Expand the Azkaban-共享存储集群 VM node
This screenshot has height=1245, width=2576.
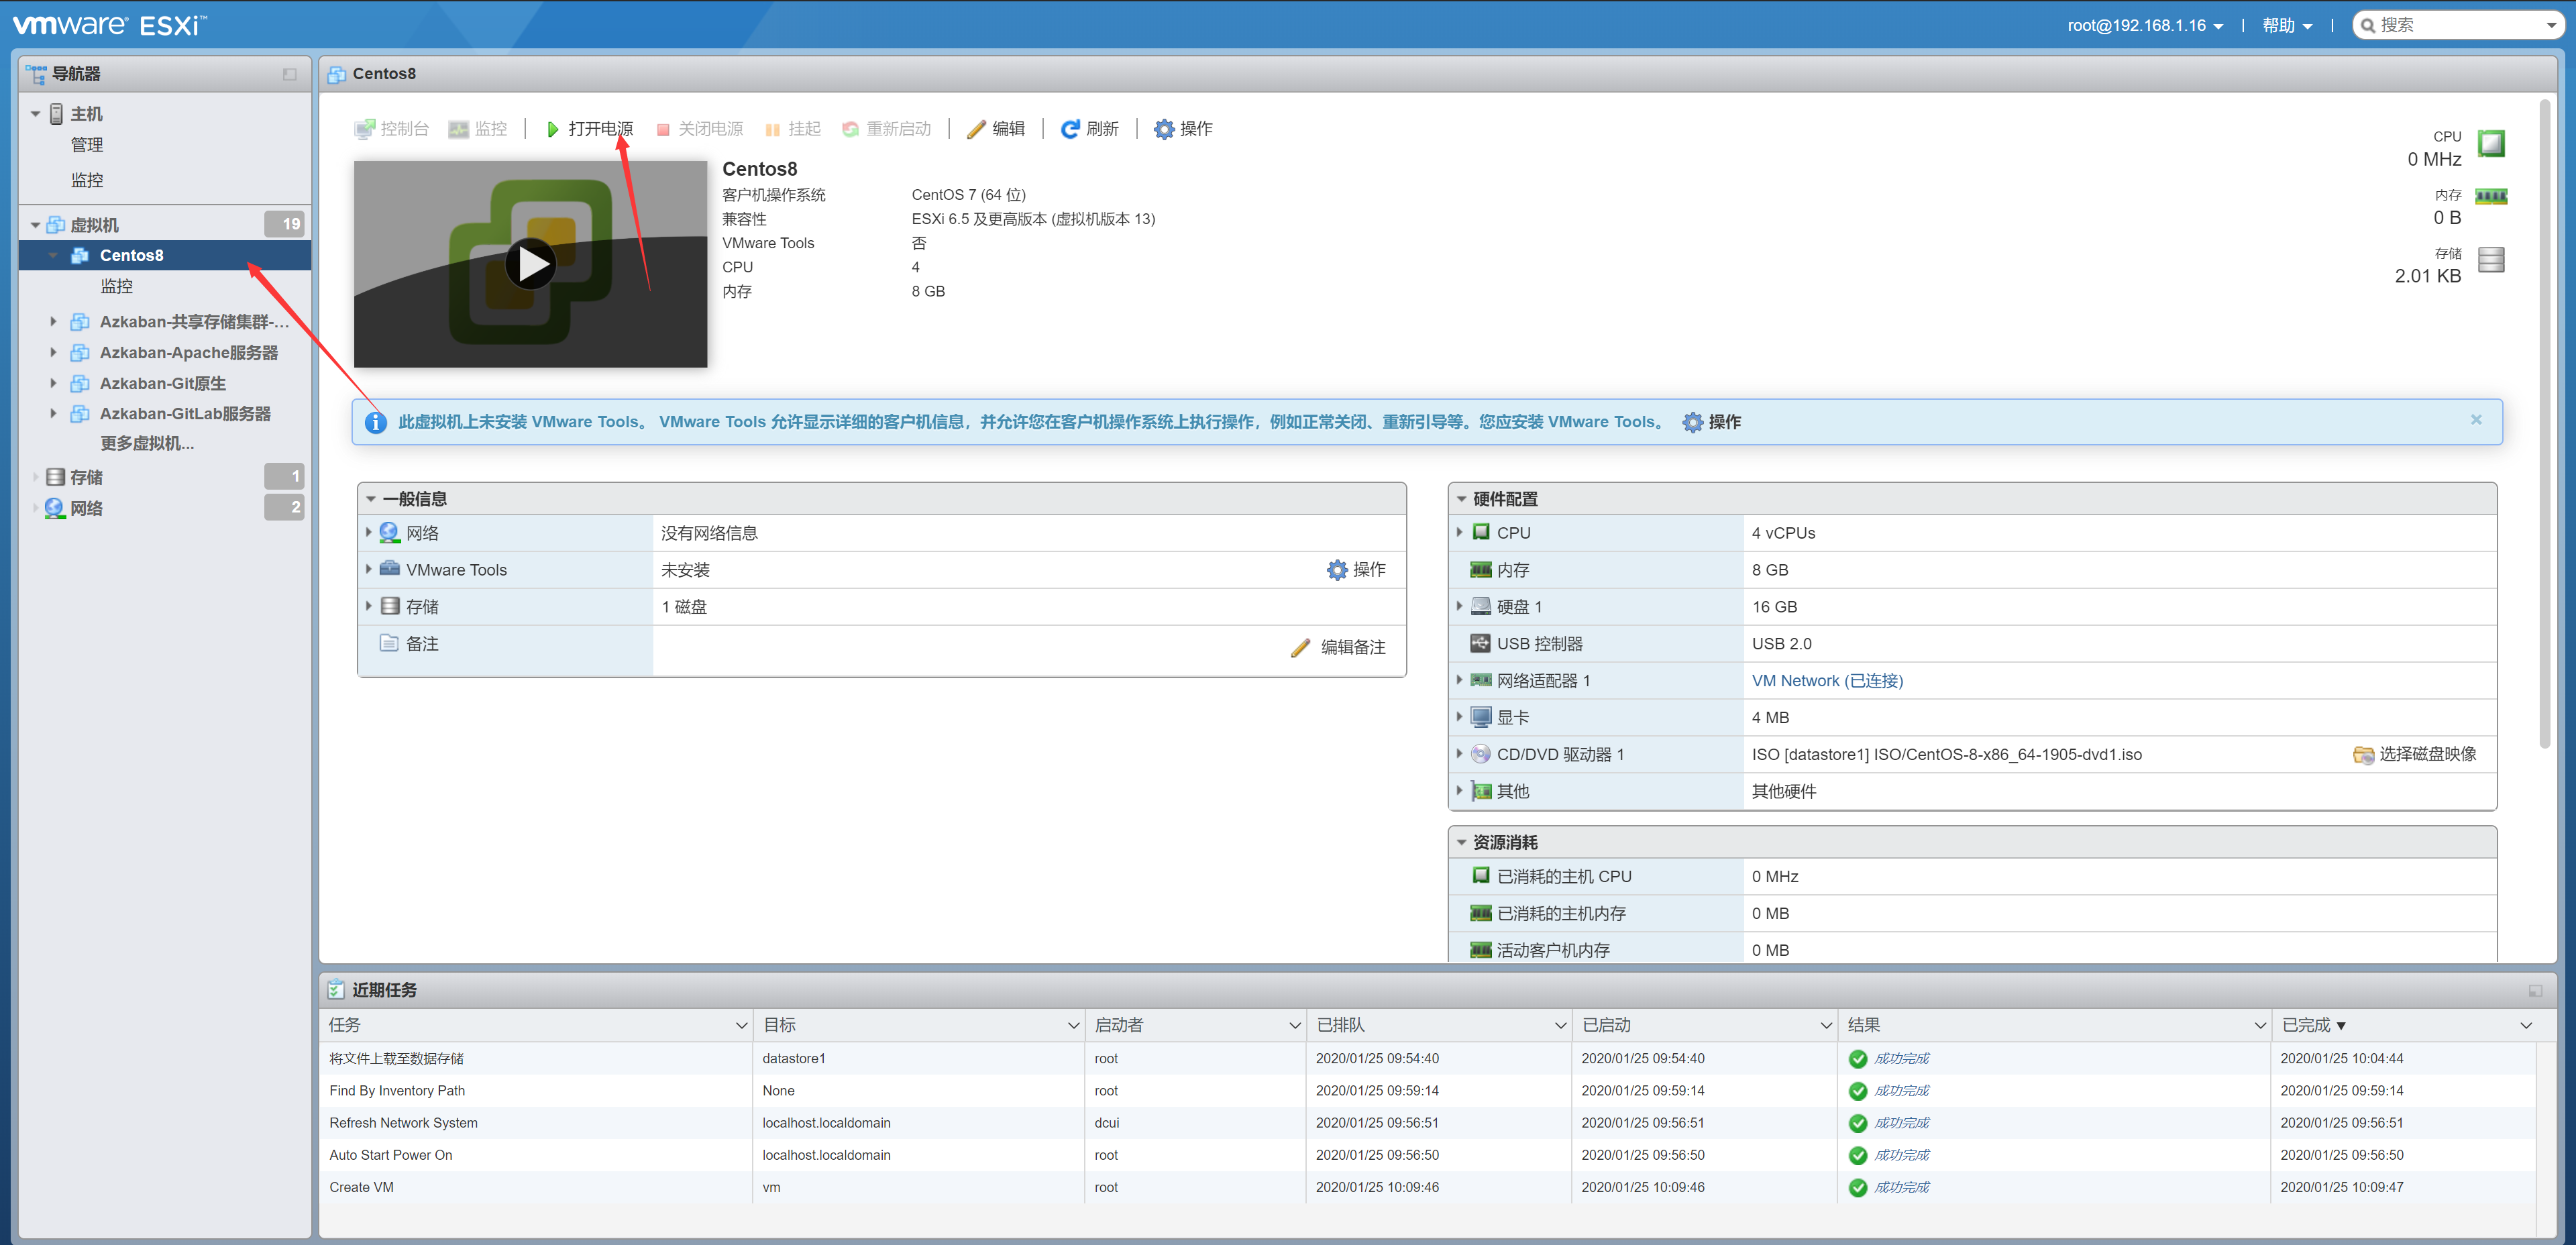click(53, 322)
